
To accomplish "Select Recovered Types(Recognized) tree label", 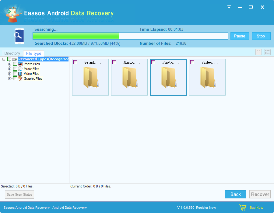I will (x=43, y=59).
